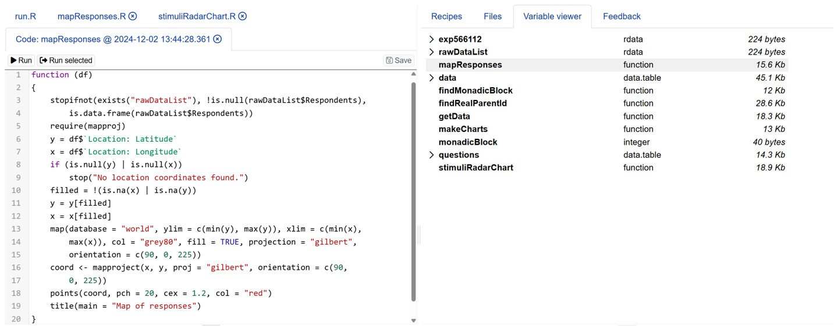838x326 pixels.
Task: Click the vertical scrollbar thumb in editor
Action: pos(414,192)
